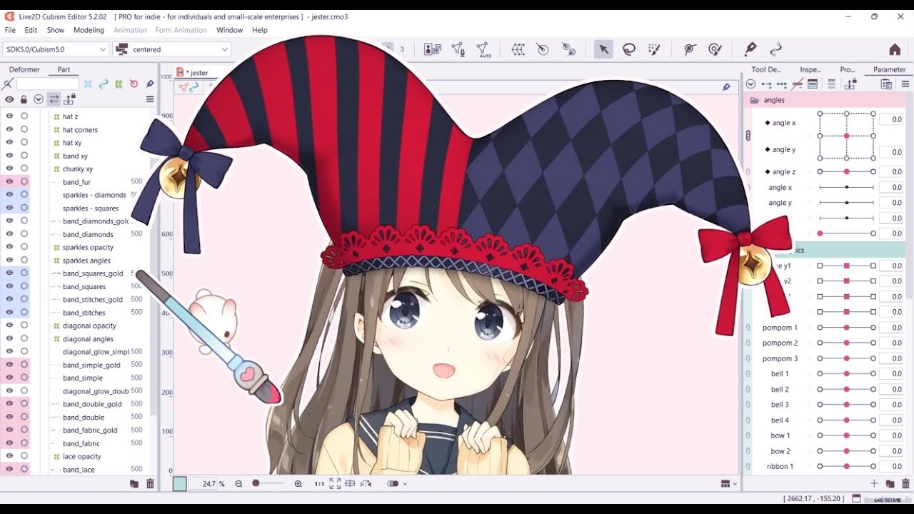Create a rotation deformer
This screenshot has width=914, height=514.
coord(543,49)
